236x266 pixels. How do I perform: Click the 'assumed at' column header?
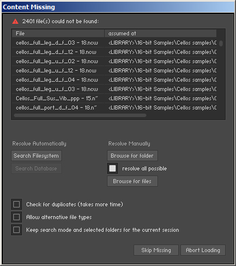coord(160,34)
